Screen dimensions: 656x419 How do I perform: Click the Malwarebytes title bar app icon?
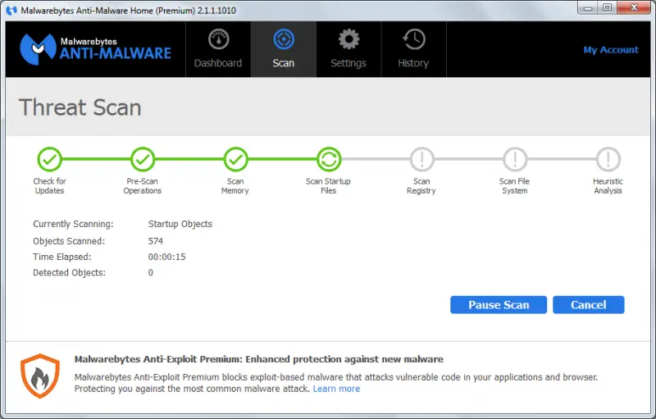click(x=11, y=11)
